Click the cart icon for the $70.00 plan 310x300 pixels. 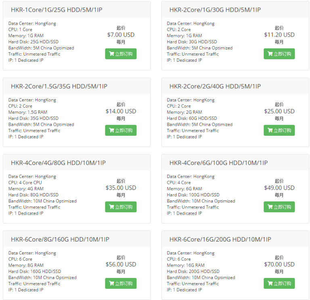point(270,284)
